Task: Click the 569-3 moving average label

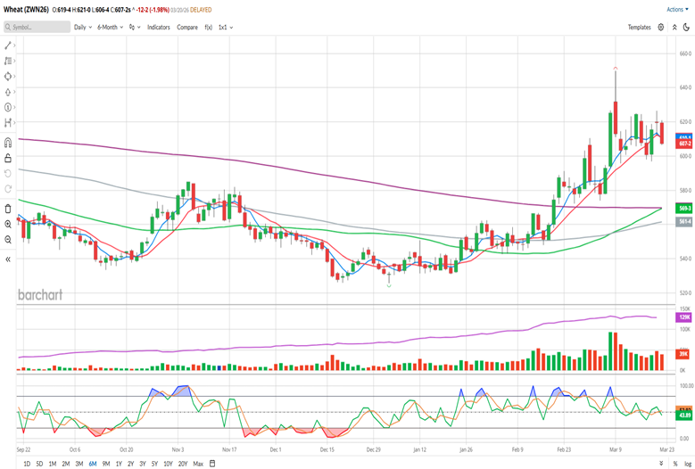Action: [684, 208]
